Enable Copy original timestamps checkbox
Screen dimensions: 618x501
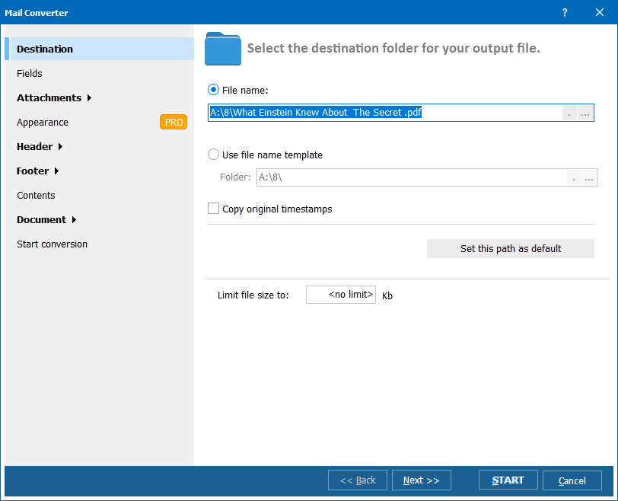(214, 209)
